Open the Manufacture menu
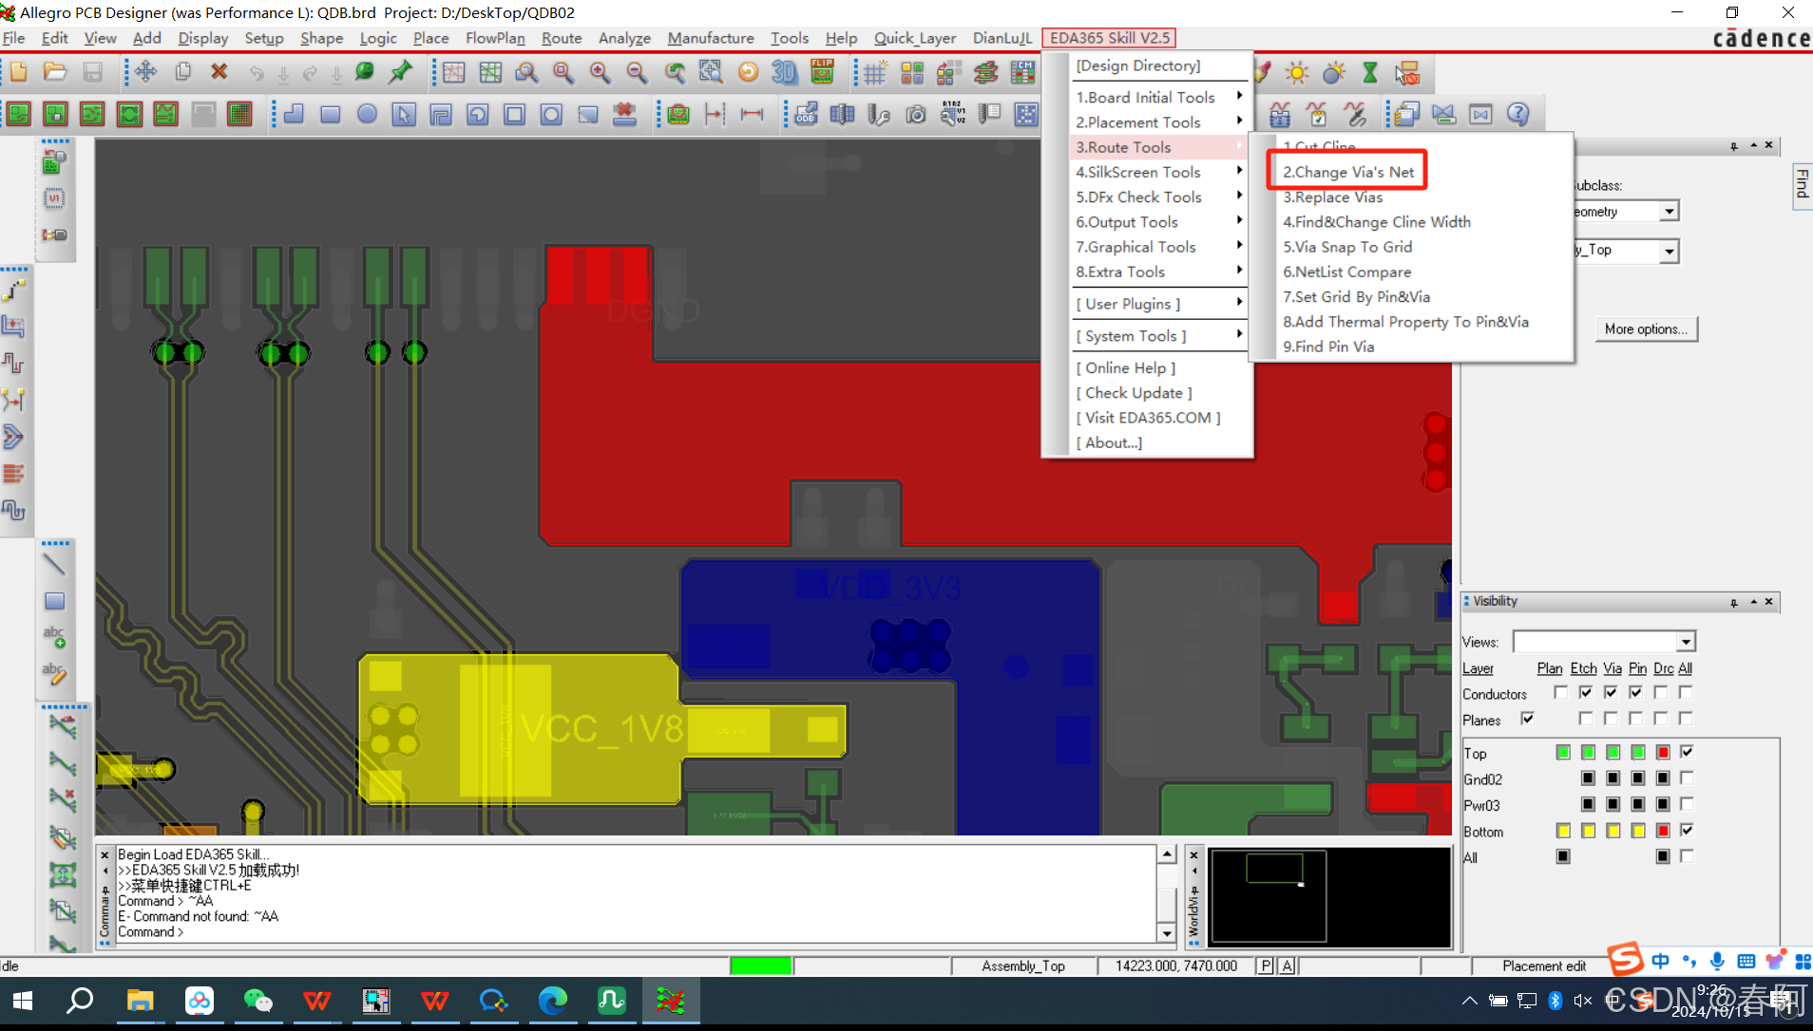Screen dimensions: 1813x1031 tap(710, 38)
